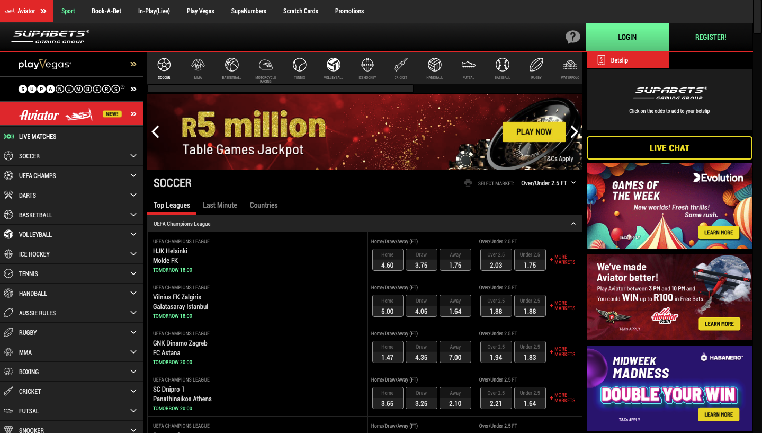The height and width of the screenshot is (433, 762).
Task: Open LIVE CHAT
Action: pos(669,148)
